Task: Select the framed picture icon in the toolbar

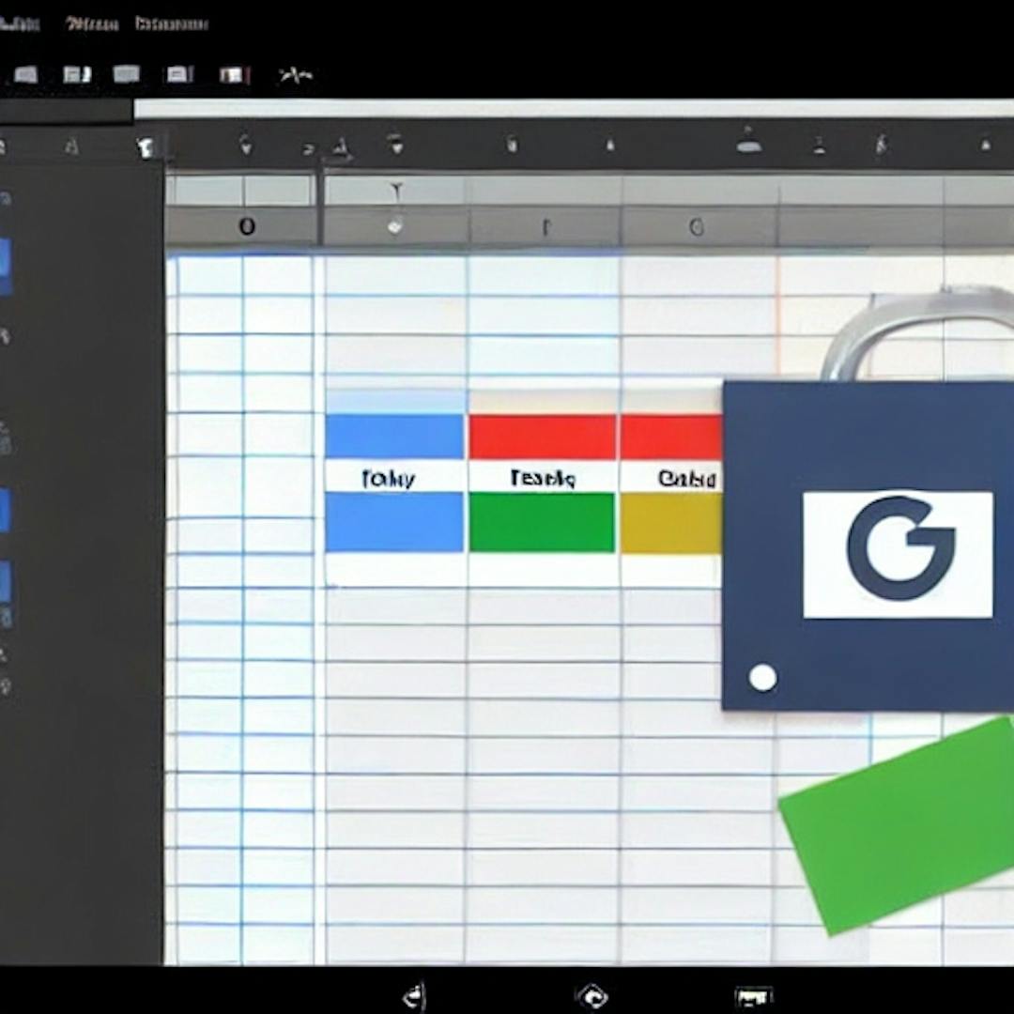Action: 178,75
